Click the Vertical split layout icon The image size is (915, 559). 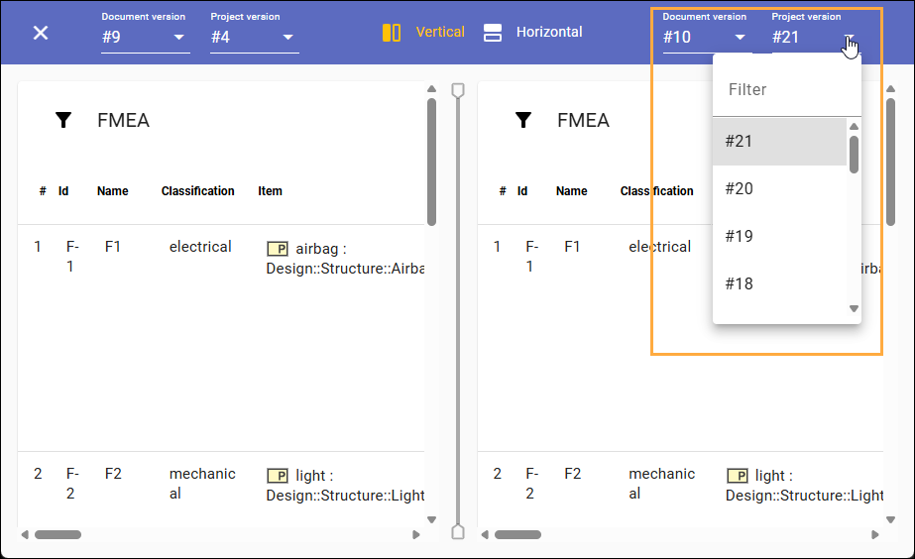tap(392, 33)
